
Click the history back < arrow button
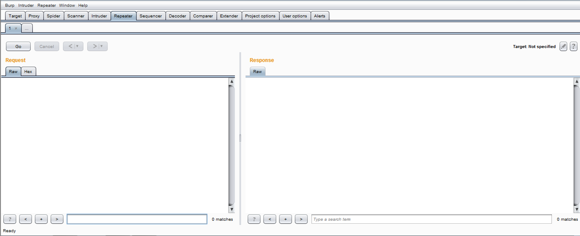pyautogui.click(x=70, y=46)
